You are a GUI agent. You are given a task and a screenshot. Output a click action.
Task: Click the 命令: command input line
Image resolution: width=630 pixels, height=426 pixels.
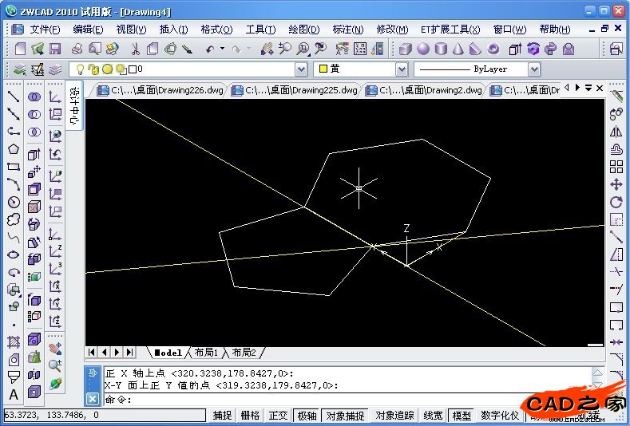[347, 399]
